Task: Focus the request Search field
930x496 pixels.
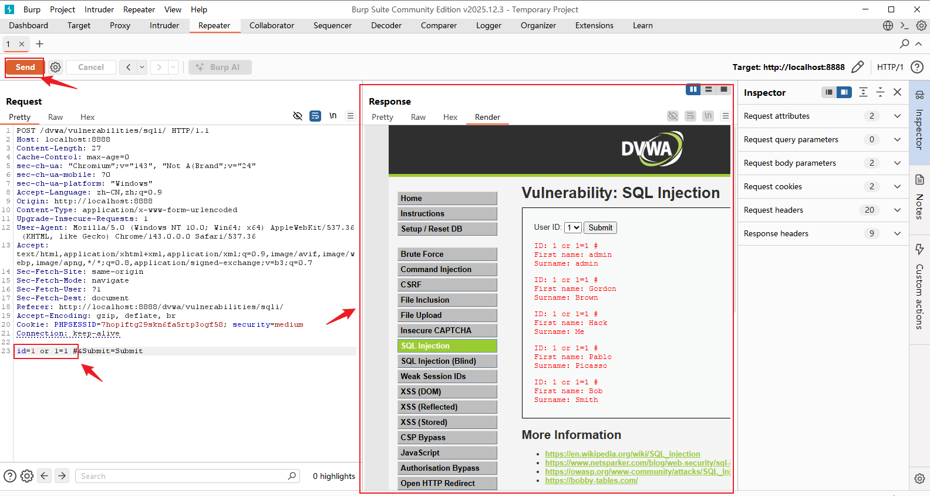Action: [187, 476]
